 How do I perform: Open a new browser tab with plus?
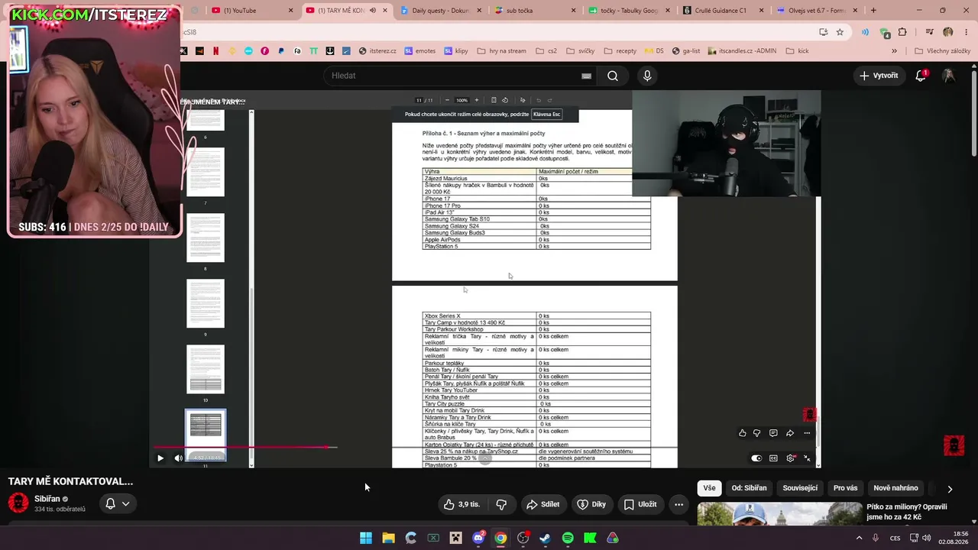point(873,11)
